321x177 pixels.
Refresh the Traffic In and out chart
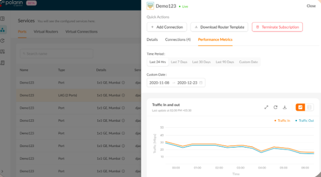[x=275, y=107]
